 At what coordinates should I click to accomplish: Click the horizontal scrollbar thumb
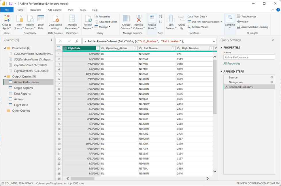[82, 179]
